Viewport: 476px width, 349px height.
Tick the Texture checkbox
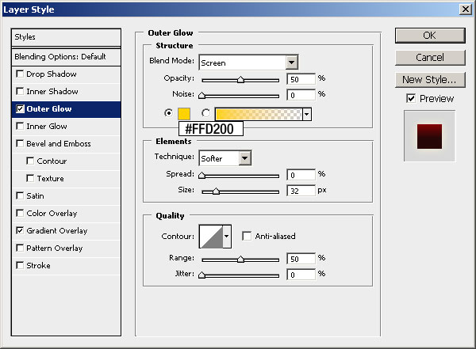30,178
